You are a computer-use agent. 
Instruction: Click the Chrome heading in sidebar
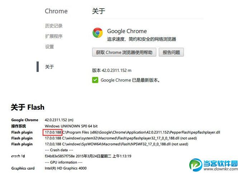(x=56, y=11)
